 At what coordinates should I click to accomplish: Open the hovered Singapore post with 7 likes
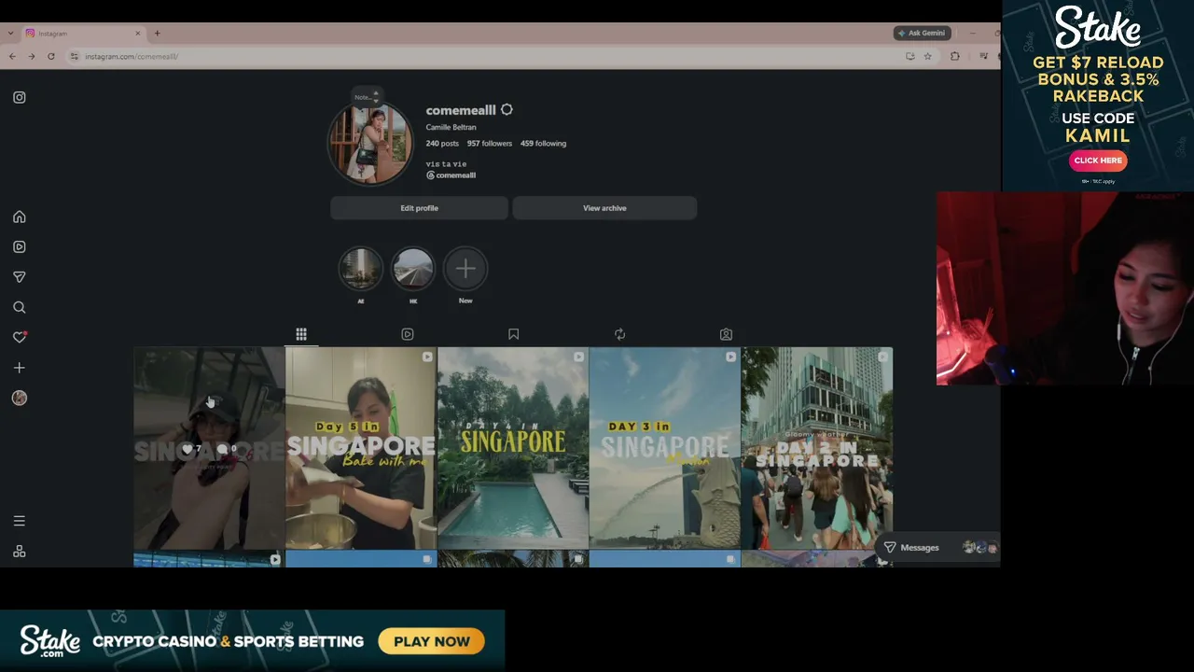209,449
